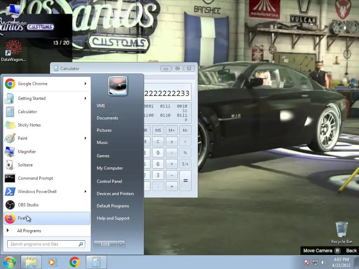
Task: Click the percent button in Calculator
Action: coord(185,153)
